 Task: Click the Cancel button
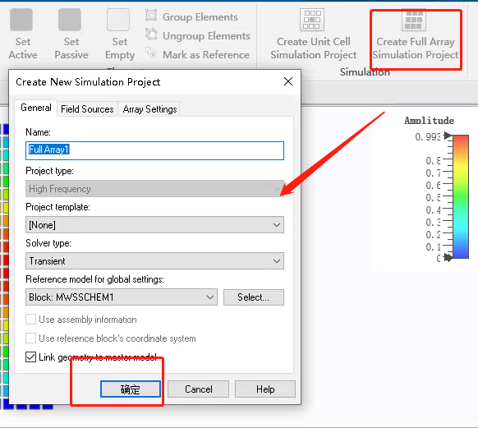(x=198, y=389)
